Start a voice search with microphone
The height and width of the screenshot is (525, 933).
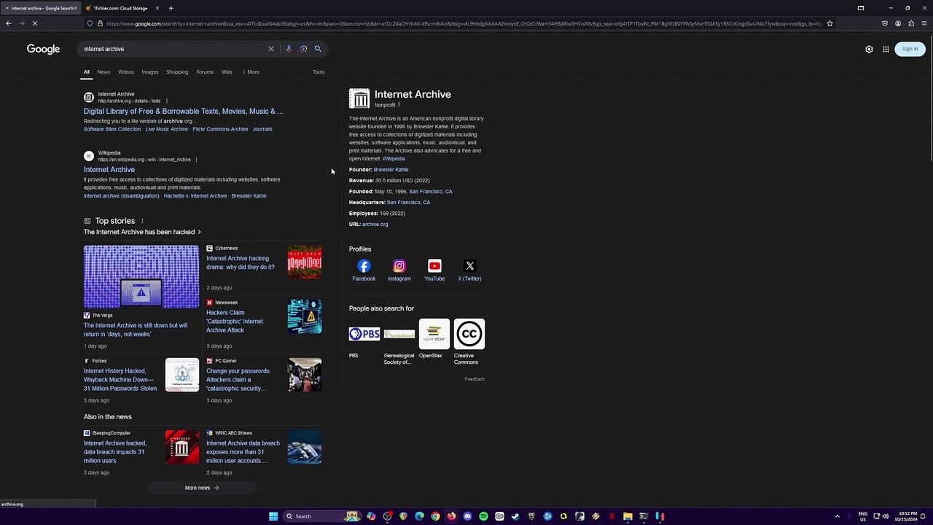[289, 49]
